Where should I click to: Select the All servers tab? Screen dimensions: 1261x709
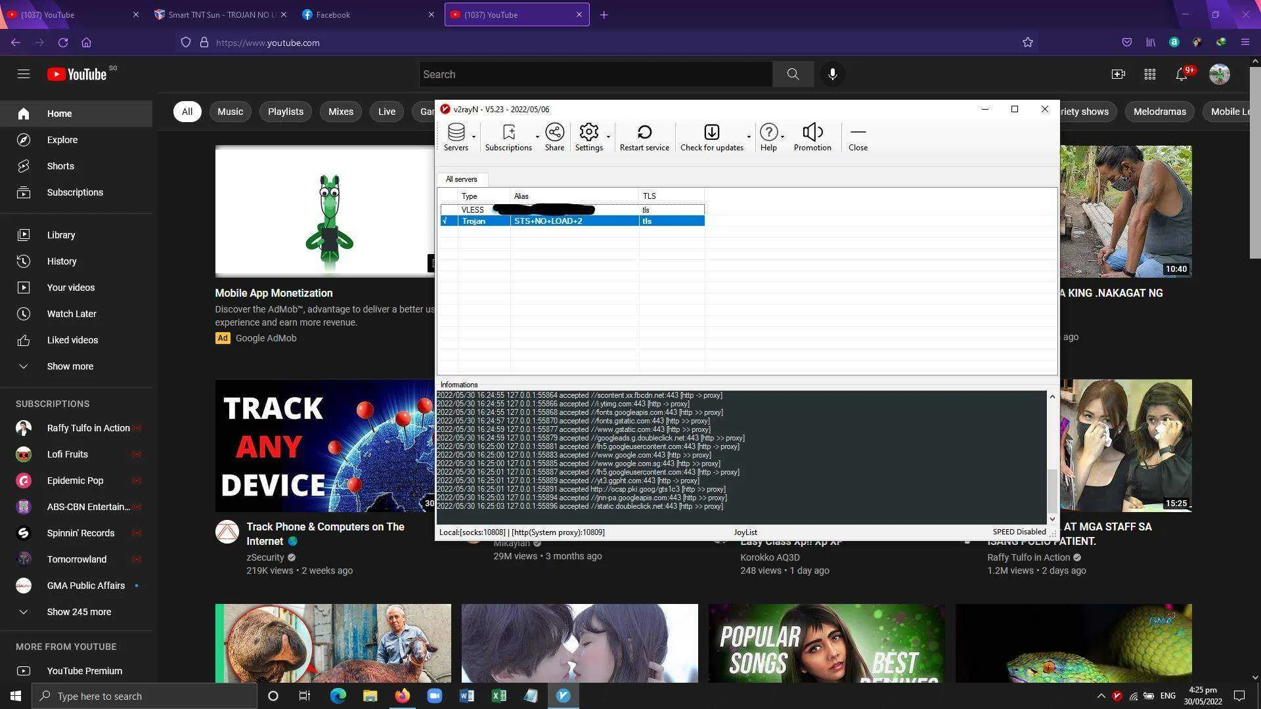pos(462,179)
